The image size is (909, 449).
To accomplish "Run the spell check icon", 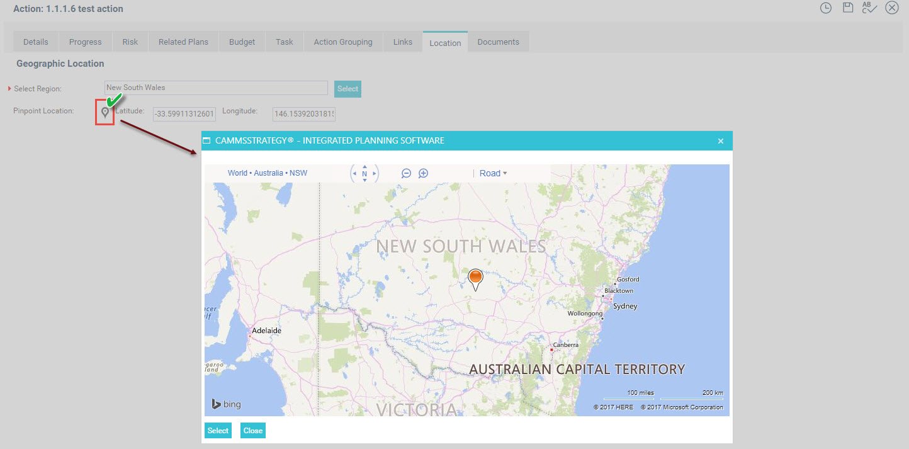I will tap(870, 8).
